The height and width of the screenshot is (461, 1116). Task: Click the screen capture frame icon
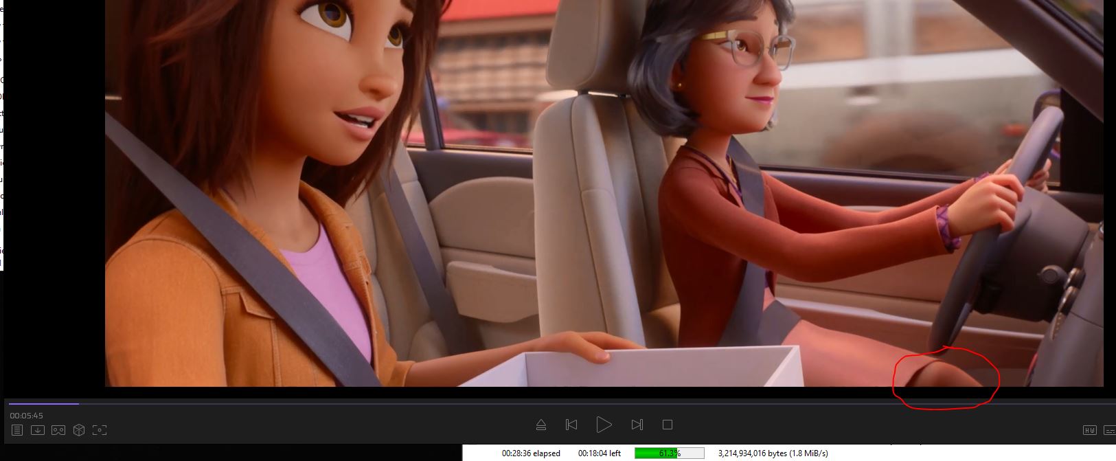point(100,430)
